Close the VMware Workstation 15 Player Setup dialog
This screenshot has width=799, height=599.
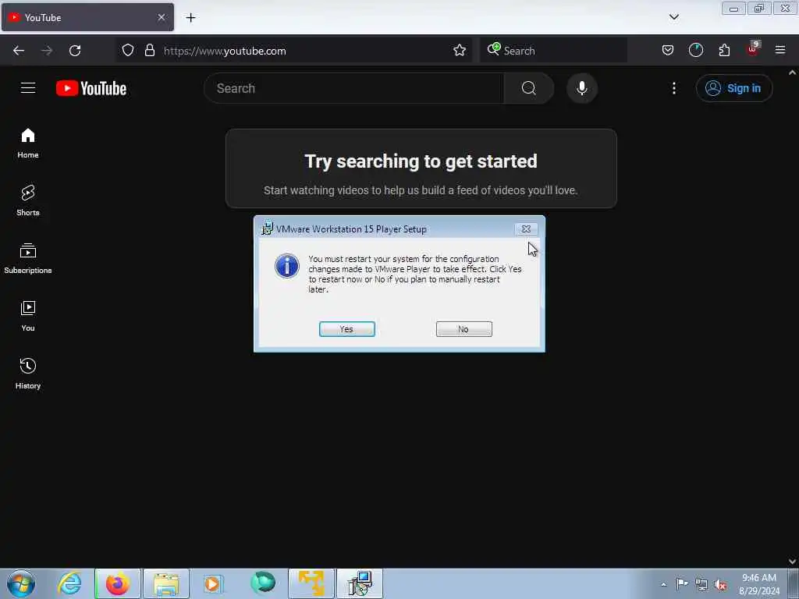click(526, 229)
